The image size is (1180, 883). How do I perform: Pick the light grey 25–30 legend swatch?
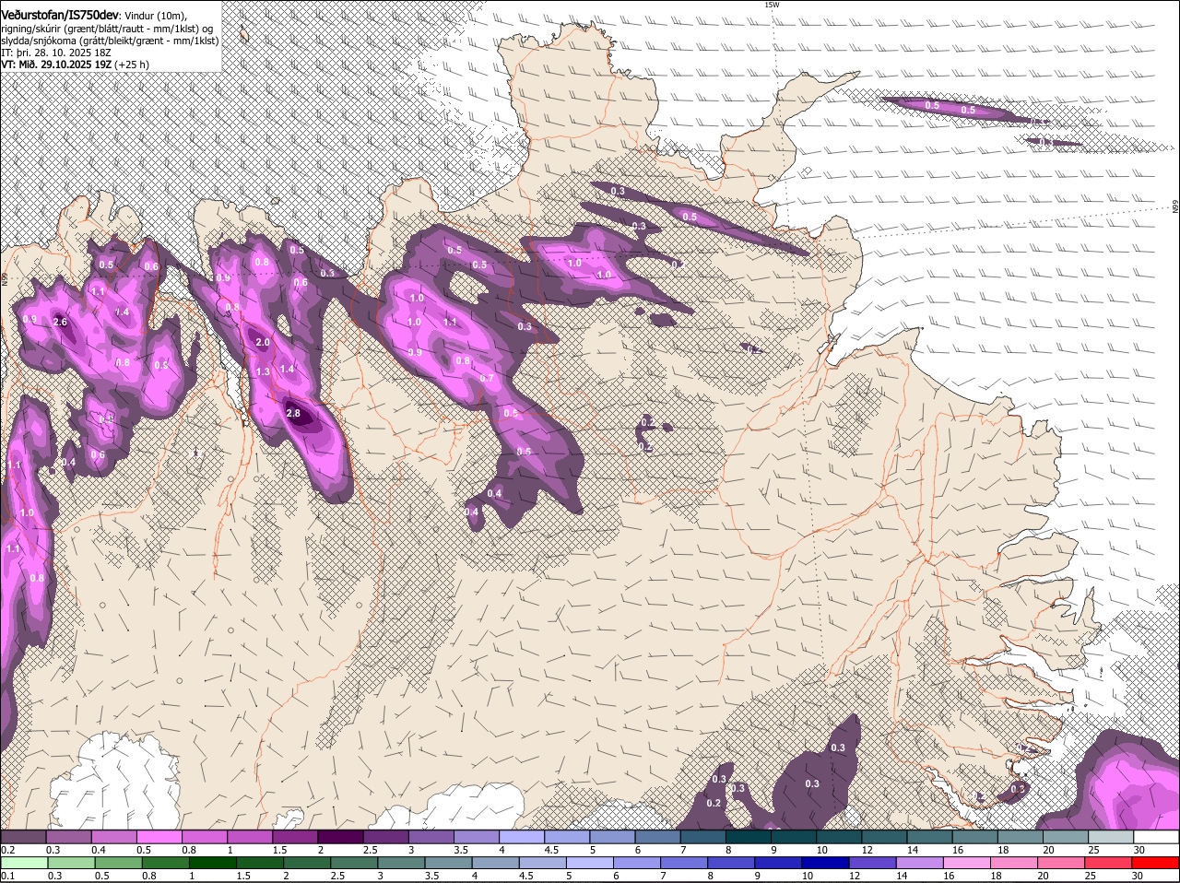coord(1110,836)
